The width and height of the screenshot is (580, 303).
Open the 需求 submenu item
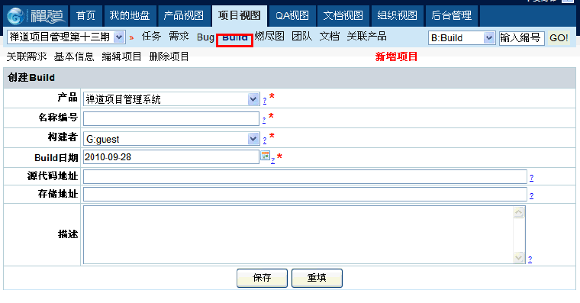(x=179, y=37)
